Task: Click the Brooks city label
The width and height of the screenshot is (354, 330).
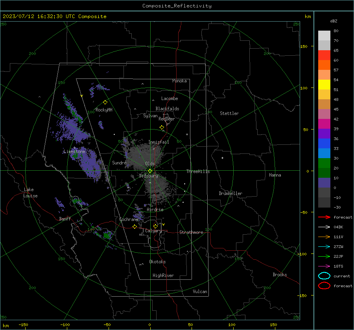Action: 280,275
